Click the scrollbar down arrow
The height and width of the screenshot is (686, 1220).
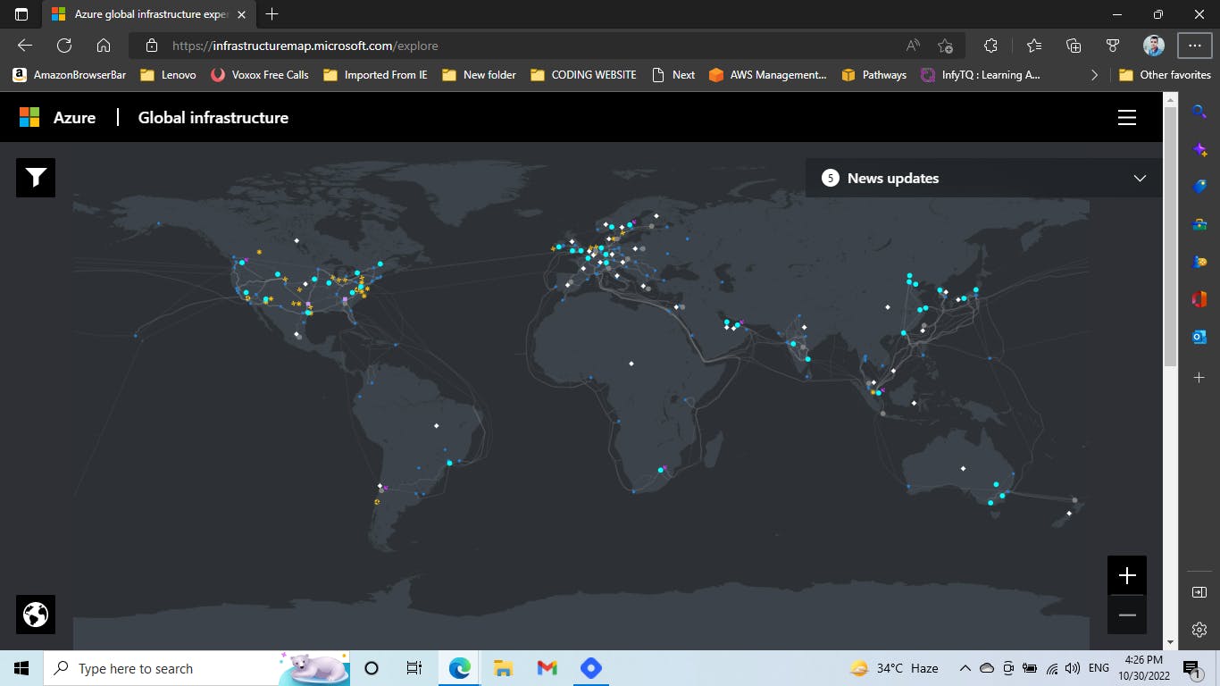[x=1170, y=642]
